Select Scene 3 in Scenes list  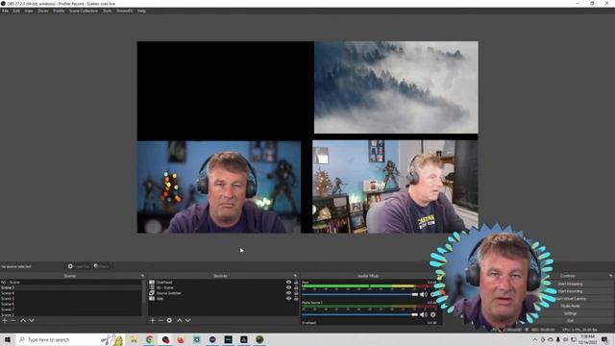click(x=70, y=287)
